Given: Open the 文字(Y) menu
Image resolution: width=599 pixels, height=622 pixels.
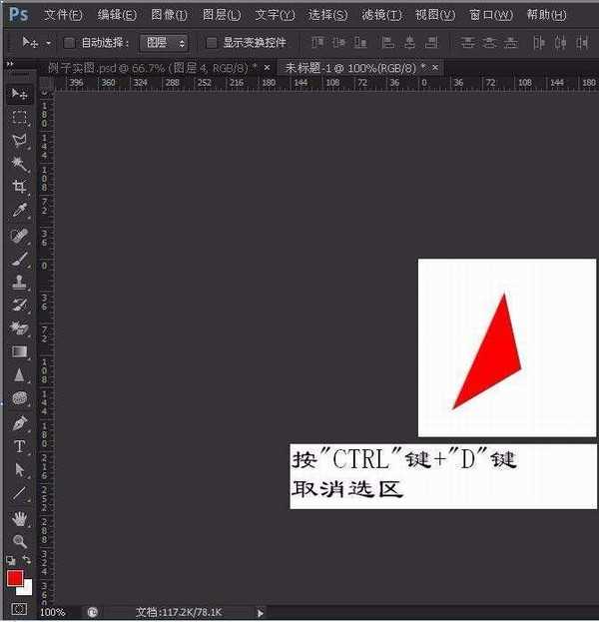Looking at the screenshot, I should (x=275, y=15).
